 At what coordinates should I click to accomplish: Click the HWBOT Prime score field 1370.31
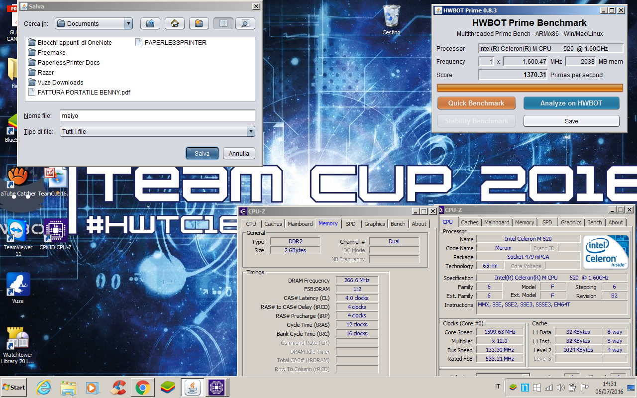tap(513, 75)
